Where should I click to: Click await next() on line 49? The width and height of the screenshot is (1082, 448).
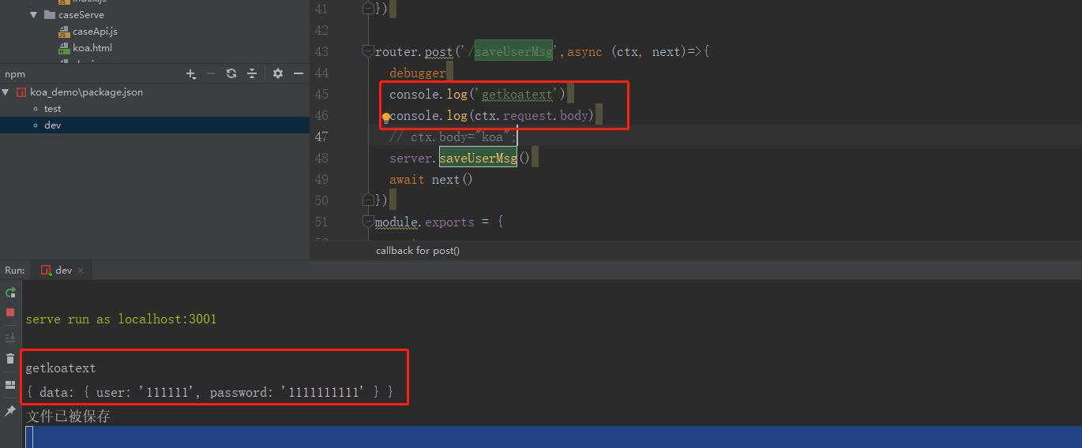coord(431,179)
